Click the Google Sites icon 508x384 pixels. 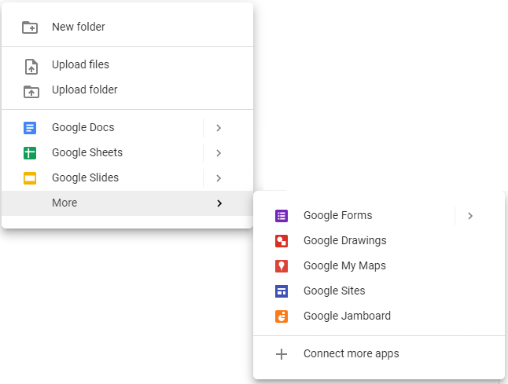tap(282, 291)
